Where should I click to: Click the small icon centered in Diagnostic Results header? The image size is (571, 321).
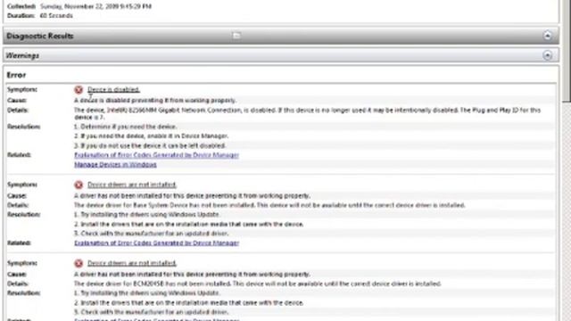236,36
